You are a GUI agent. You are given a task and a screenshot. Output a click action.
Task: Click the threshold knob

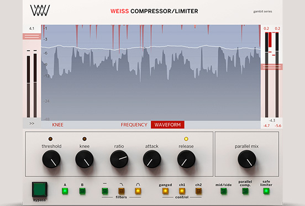(51, 159)
